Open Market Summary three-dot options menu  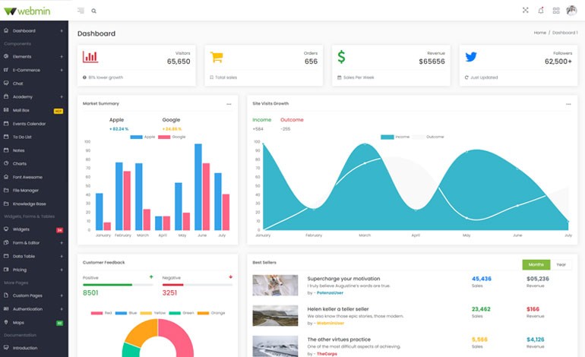pos(229,104)
